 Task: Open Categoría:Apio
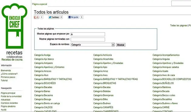click(x=100, y=67)
